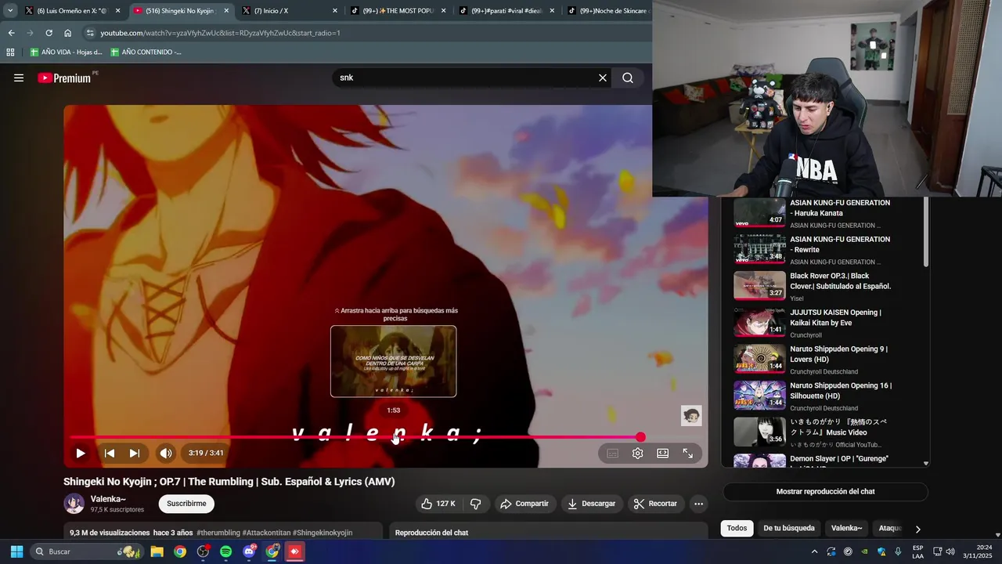Open the browser tab search dropdown

10,11
